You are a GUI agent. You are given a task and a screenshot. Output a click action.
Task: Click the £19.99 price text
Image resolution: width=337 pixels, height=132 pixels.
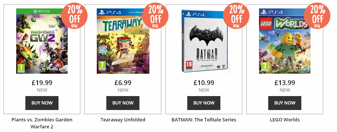pyautogui.click(x=42, y=82)
